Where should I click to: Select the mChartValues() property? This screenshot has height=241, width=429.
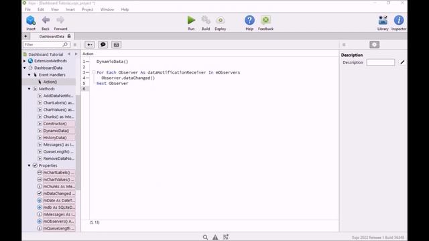[58, 179]
